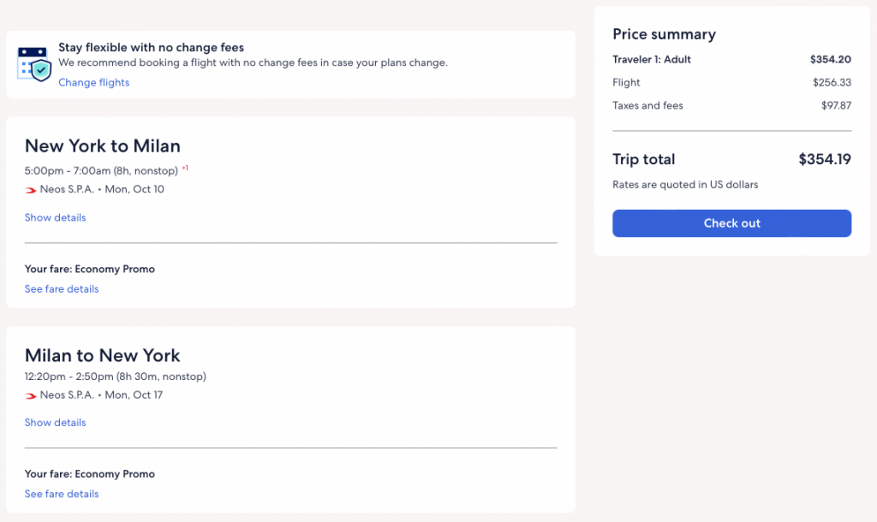Click Neos logo on Milan to New York flight
Image resolution: width=877 pixels, height=522 pixels.
(x=32, y=395)
